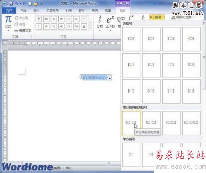Image resolution: width=206 pixels, height=173 pixels.
Task: Switch to the 邮件 (Mailings) tab
Action: 82,10
